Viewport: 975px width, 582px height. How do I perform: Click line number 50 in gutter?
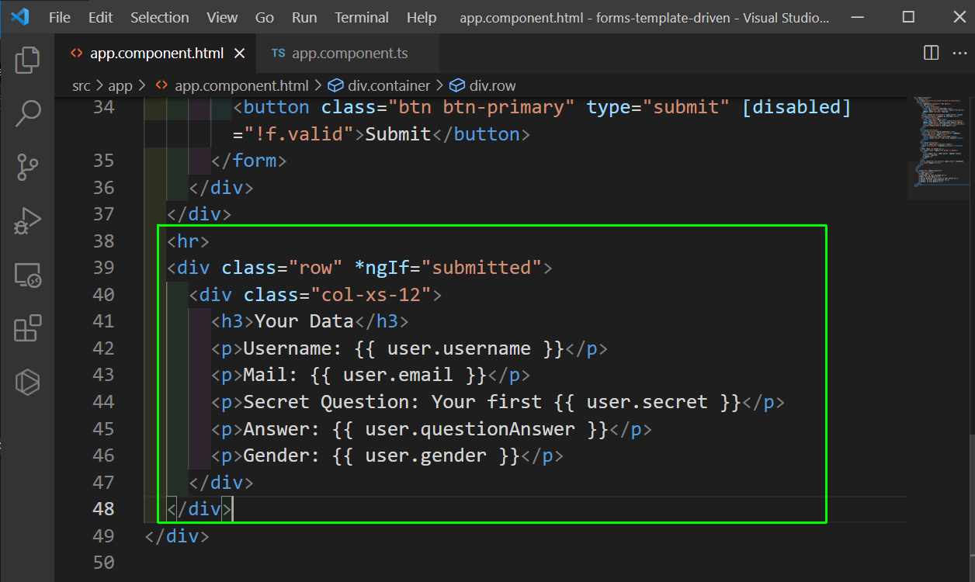(104, 562)
